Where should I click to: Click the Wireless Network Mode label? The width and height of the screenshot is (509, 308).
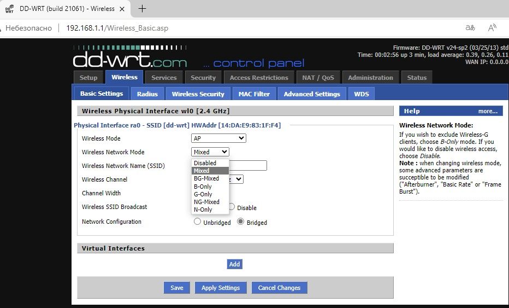[x=113, y=152]
